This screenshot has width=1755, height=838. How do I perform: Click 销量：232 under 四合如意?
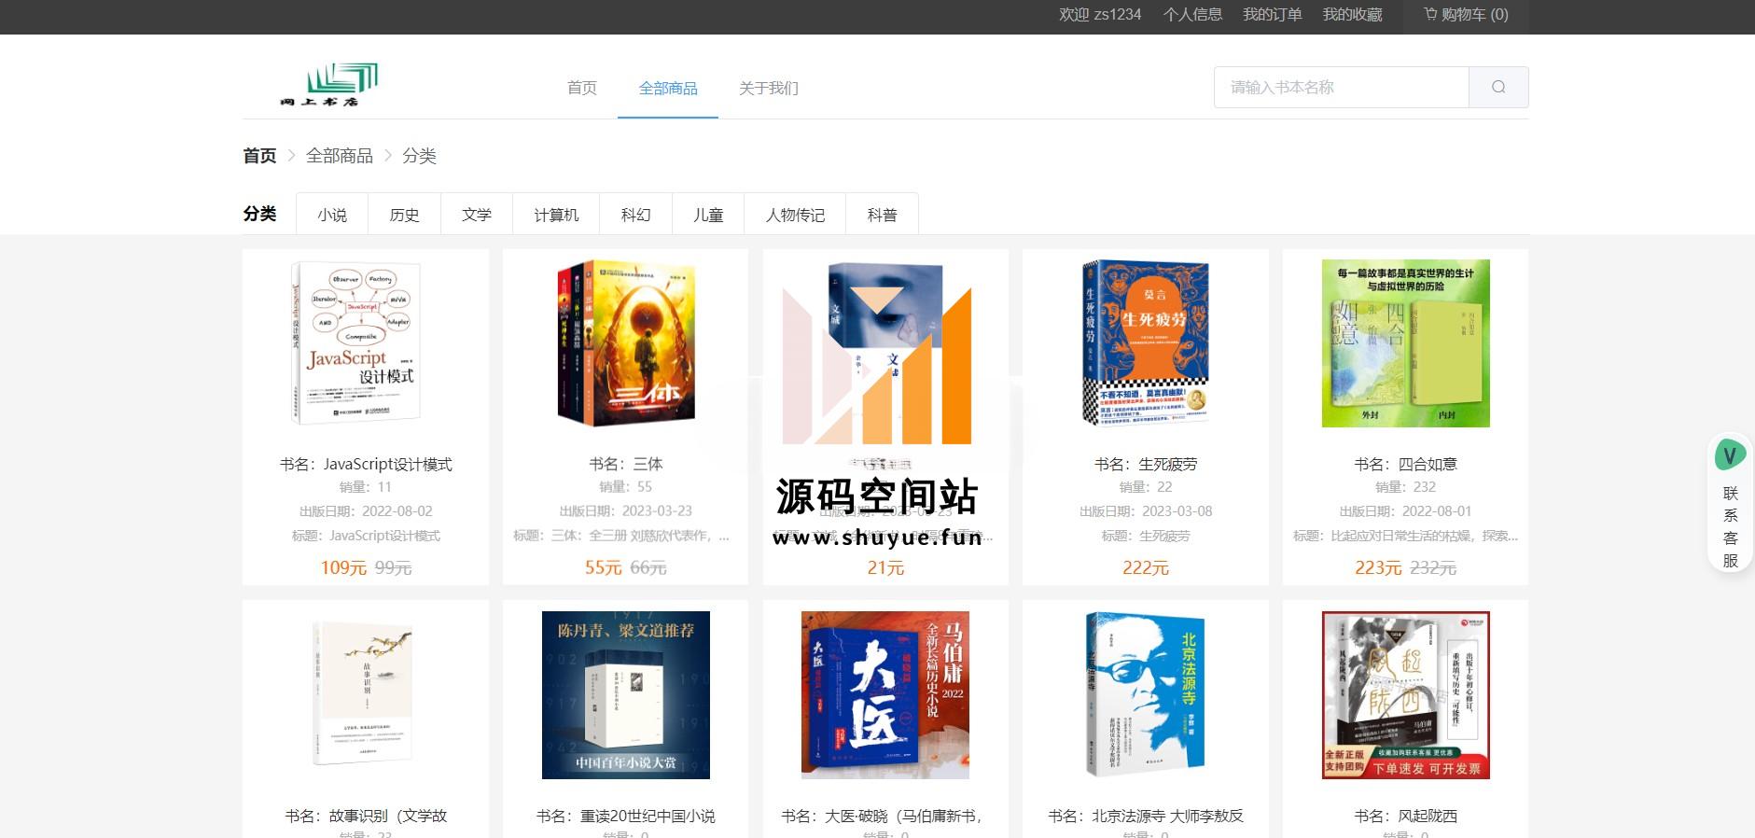(1406, 487)
